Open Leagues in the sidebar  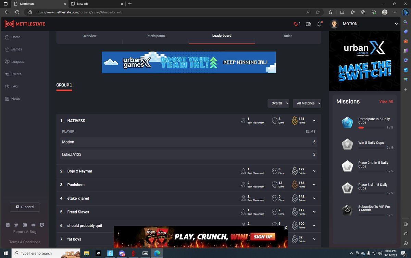coord(14,62)
